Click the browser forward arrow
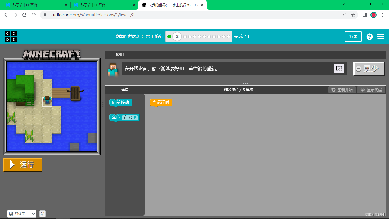 (15, 15)
